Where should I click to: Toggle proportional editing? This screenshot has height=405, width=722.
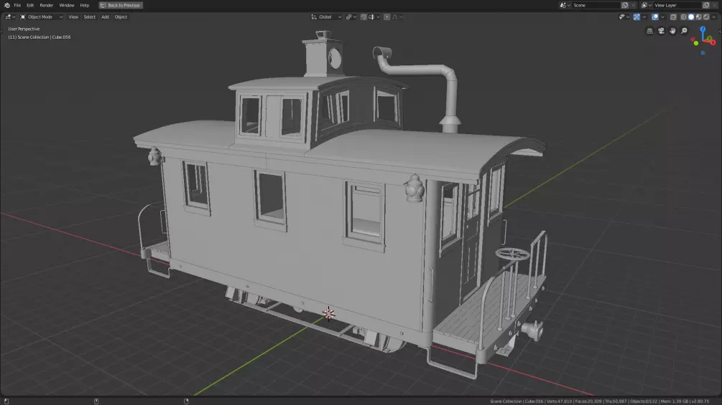pyautogui.click(x=387, y=17)
